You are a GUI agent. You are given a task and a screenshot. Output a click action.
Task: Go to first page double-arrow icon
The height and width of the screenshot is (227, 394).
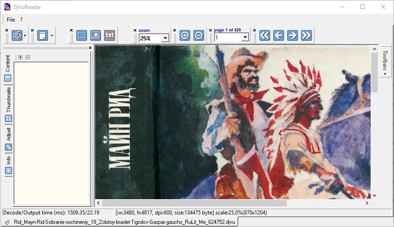tap(265, 35)
